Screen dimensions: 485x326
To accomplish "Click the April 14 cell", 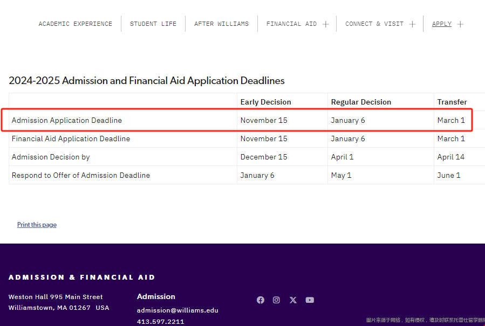I will [x=450, y=157].
